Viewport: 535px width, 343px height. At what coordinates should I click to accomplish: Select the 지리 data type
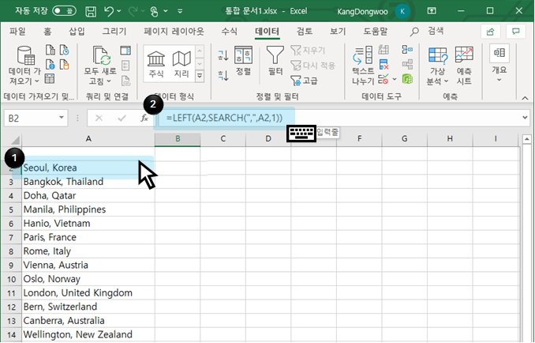pos(181,64)
